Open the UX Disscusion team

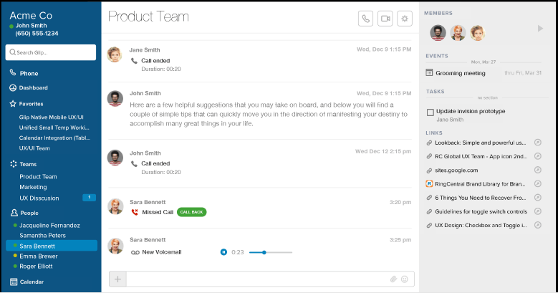pos(39,198)
